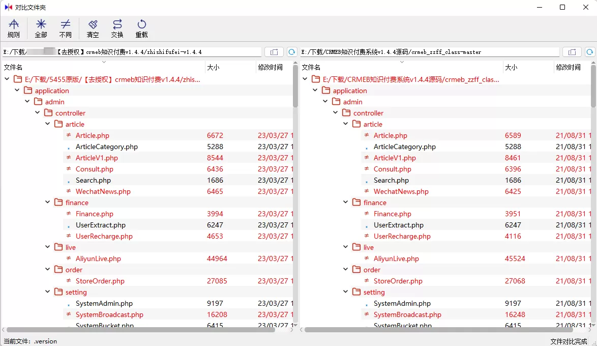
Task: Maximize the 对比文件夹 window
Action: [x=562, y=7]
